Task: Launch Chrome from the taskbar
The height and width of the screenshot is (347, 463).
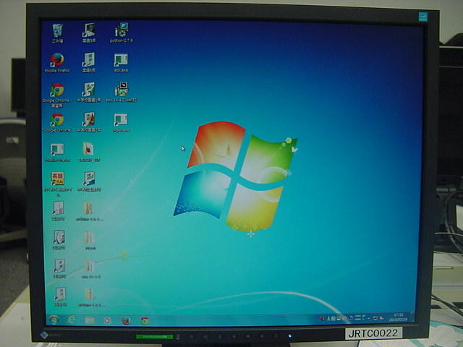Action: click(x=145, y=321)
